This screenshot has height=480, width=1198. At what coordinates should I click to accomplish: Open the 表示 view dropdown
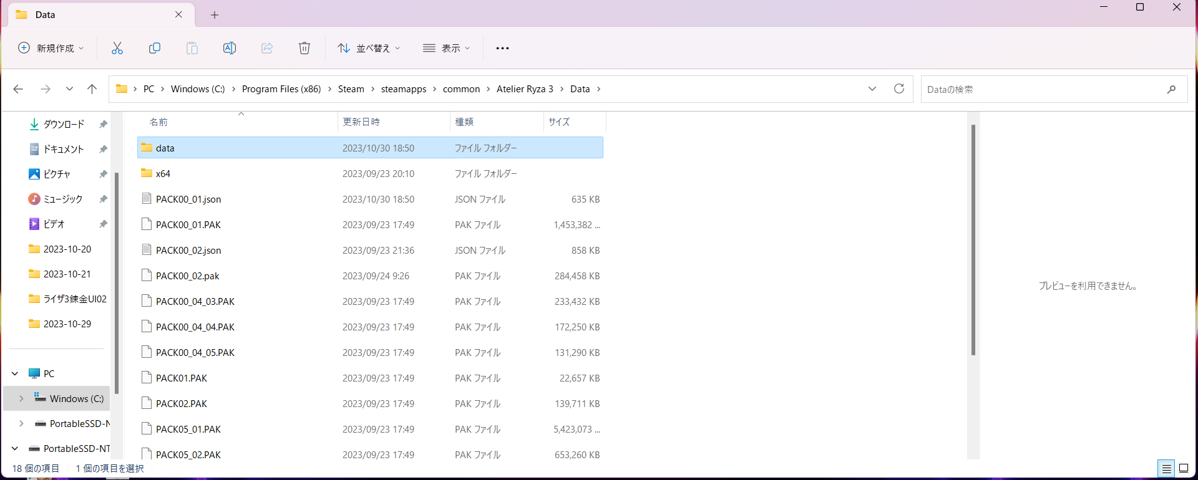447,48
